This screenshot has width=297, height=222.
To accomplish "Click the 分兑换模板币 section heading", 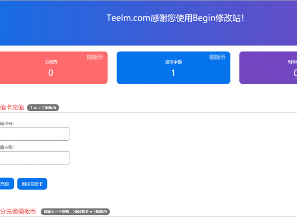I will click(18, 211).
